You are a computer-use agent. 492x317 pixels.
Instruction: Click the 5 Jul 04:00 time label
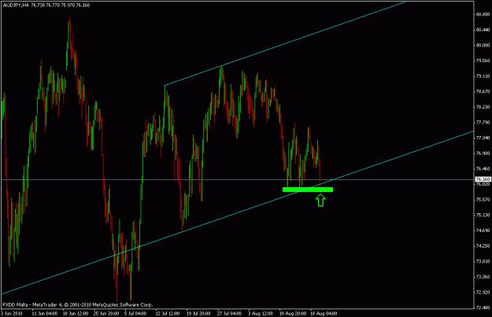[x=135, y=314]
